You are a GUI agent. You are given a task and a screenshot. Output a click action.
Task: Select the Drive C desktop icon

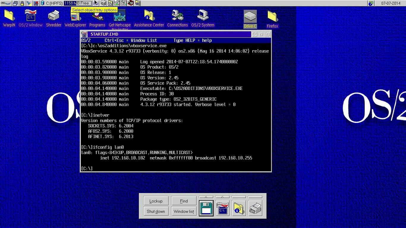250,19
